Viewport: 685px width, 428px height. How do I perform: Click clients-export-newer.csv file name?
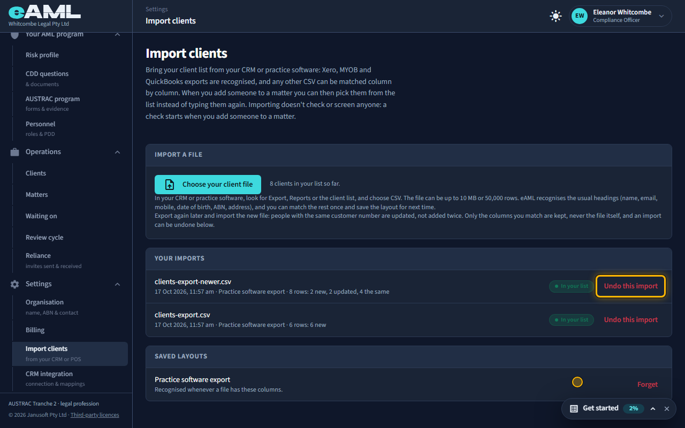point(193,281)
